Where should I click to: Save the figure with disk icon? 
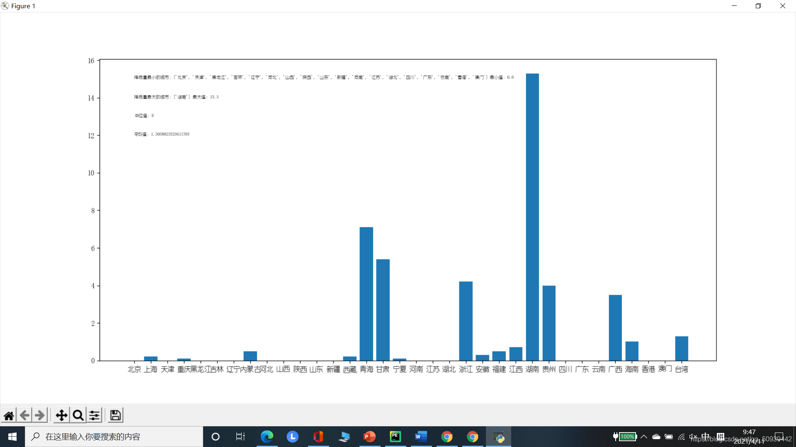(115, 415)
